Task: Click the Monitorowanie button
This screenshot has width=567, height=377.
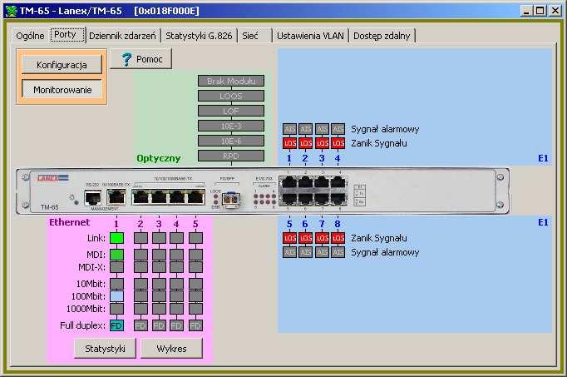Action: [62, 89]
